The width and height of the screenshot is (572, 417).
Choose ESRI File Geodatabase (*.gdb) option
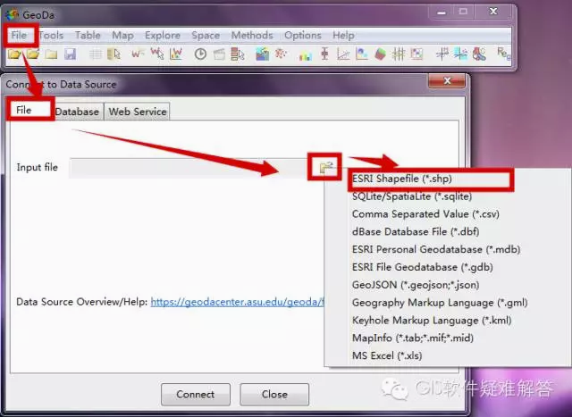click(423, 267)
